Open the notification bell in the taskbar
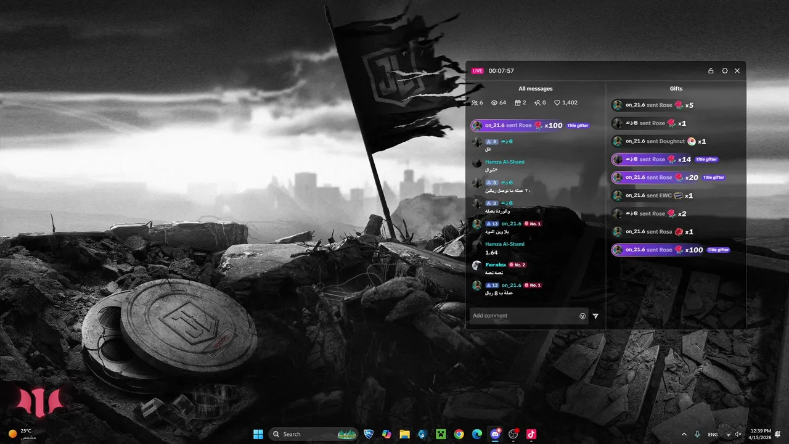 pyautogui.click(x=778, y=434)
